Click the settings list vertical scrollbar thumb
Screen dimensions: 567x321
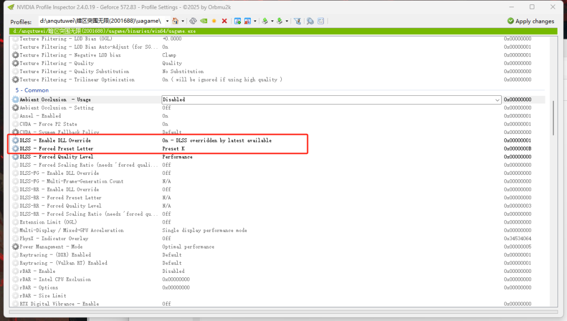point(553,118)
